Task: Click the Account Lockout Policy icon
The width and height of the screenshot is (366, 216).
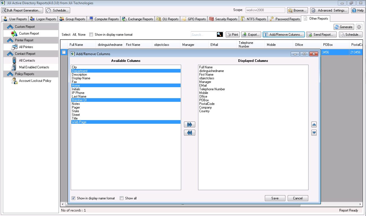Action: [x=14, y=81]
